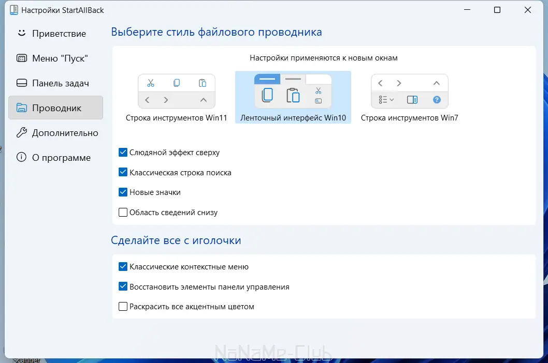Click the О программе info icon
The height and width of the screenshot is (363, 548).
click(x=21, y=157)
